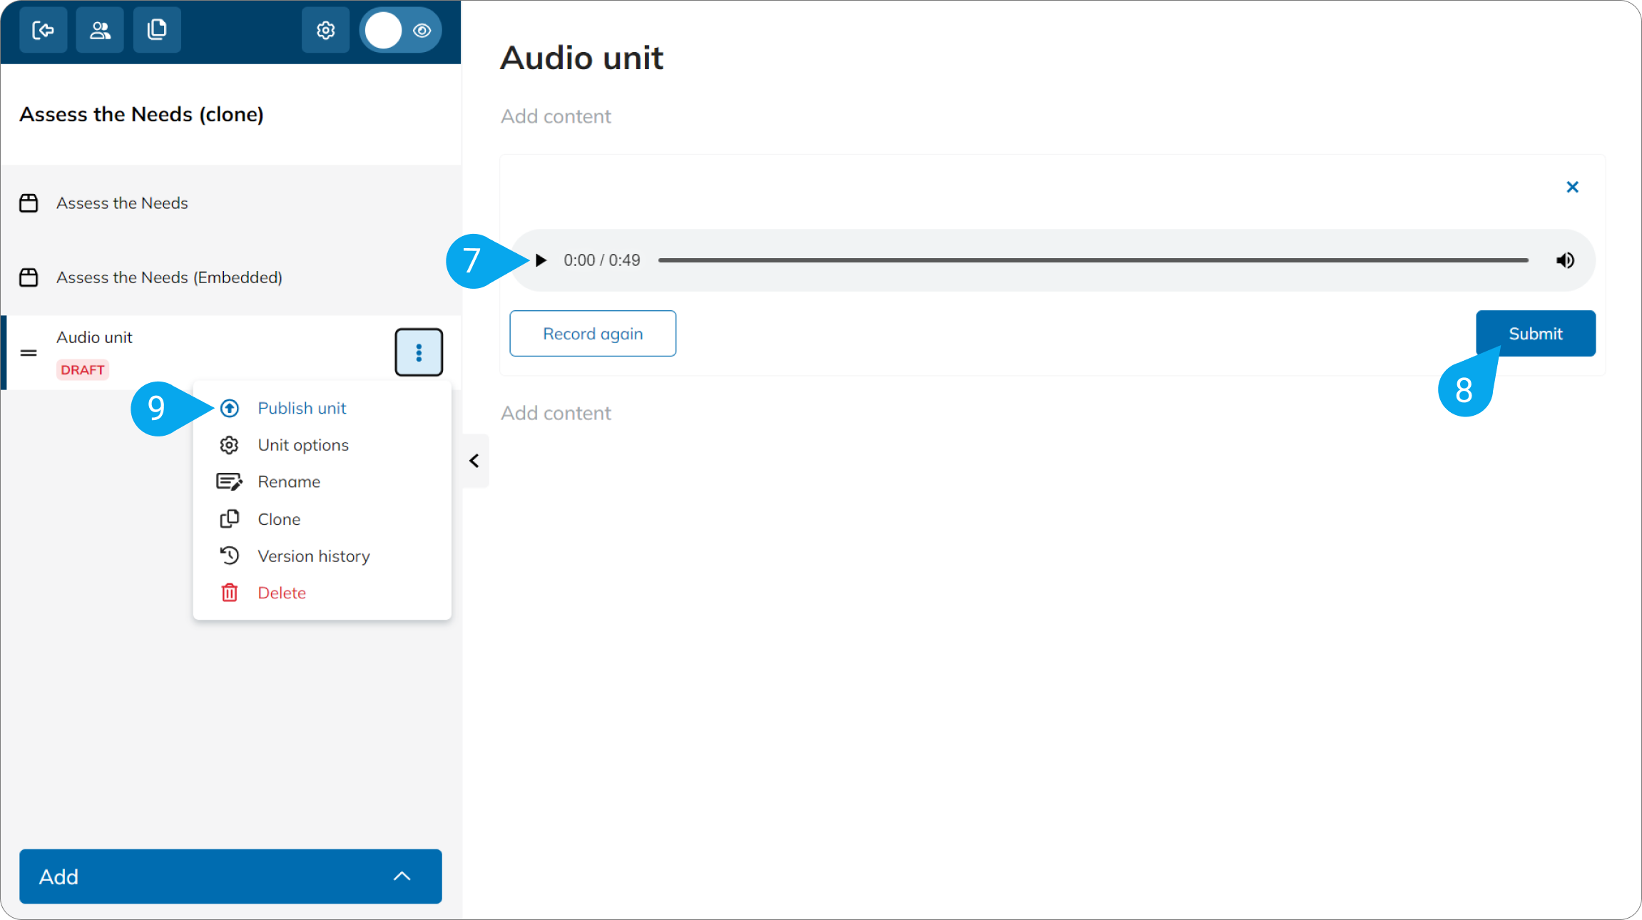The height and width of the screenshot is (920, 1642).
Task: Play the recorded audio
Action: pyautogui.click(x=541, y=260)
